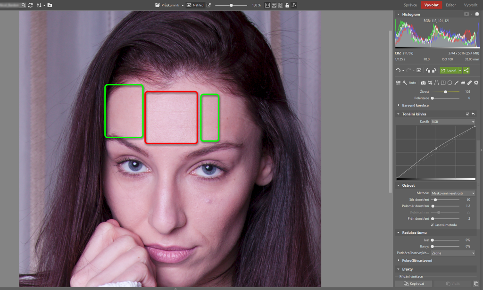Select the camera profile tool icon

pyautogui.click(x=423, y=83)
